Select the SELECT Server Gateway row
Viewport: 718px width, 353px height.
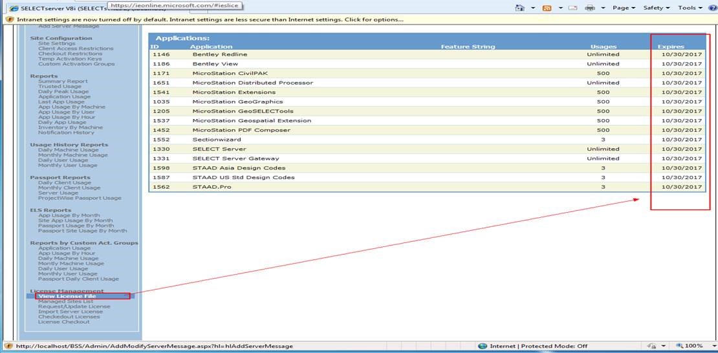[427, 158]
